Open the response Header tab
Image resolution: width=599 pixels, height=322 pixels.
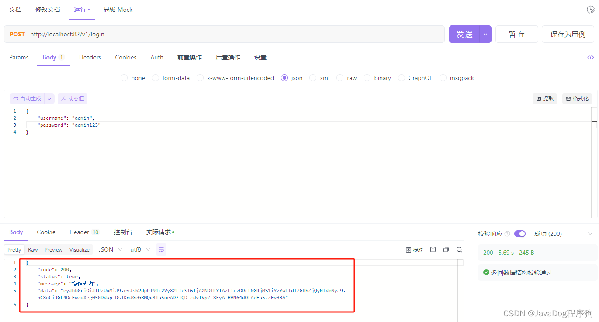84,232
